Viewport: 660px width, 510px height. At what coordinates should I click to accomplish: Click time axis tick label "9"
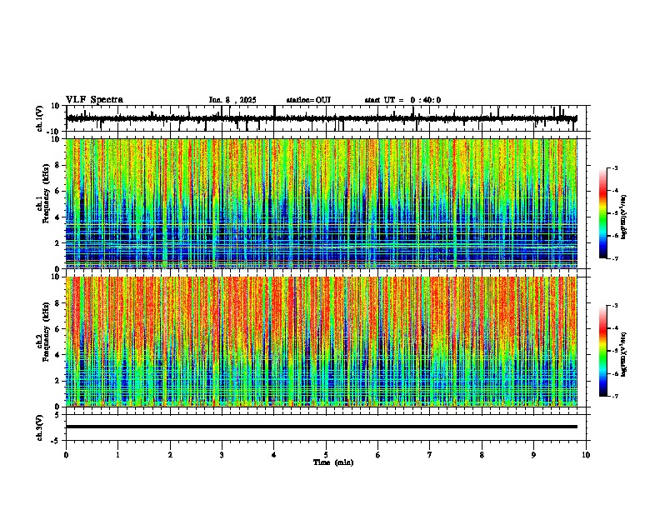[x=533, y=455]
